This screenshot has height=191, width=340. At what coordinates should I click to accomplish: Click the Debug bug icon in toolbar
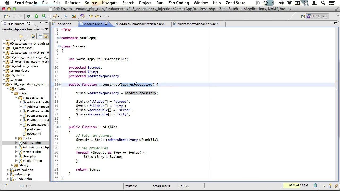point(28,16)
